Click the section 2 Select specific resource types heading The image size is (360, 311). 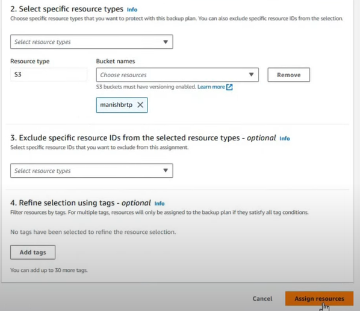tap(67, 9)
